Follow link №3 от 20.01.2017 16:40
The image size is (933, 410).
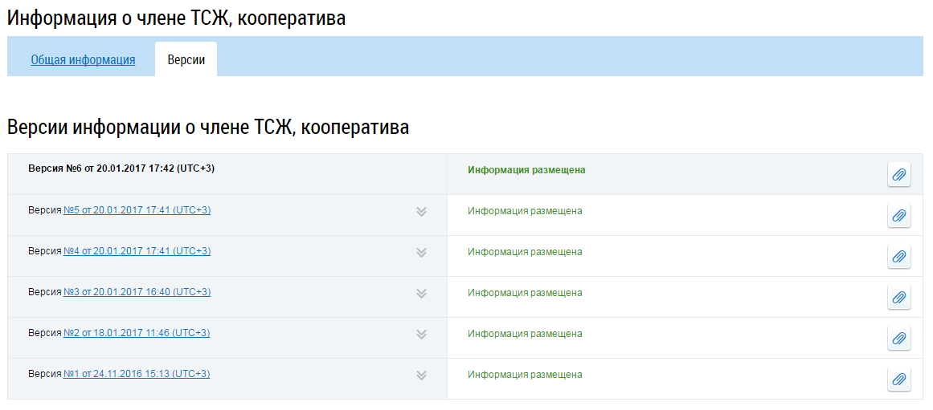pos(137,292)
